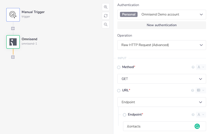Viewport: 209px width, 134px height.
Task: Add step below Omnisend node
Action: point(13,57)
